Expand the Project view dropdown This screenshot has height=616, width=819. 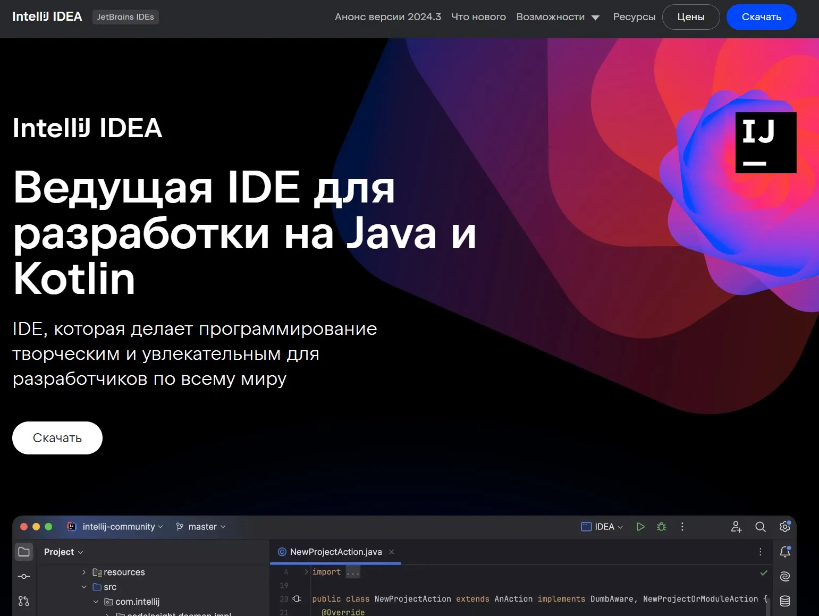(x=64, y=552)
